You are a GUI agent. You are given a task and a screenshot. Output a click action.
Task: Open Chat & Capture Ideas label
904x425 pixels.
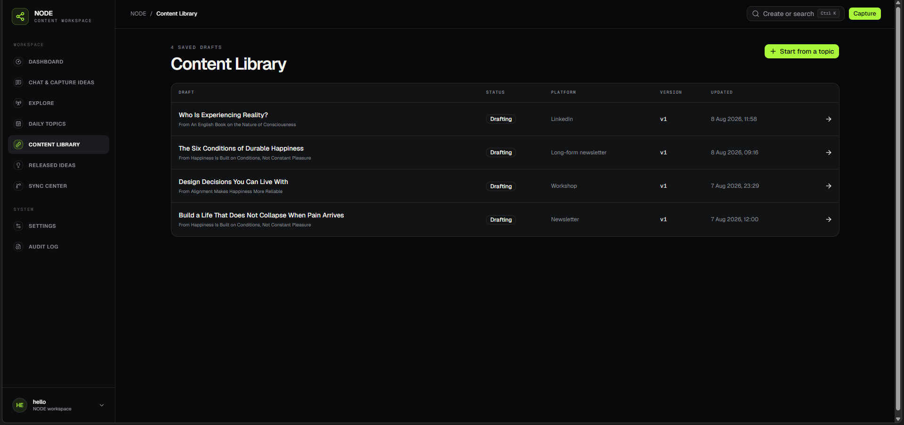click(x=61, y=82)
